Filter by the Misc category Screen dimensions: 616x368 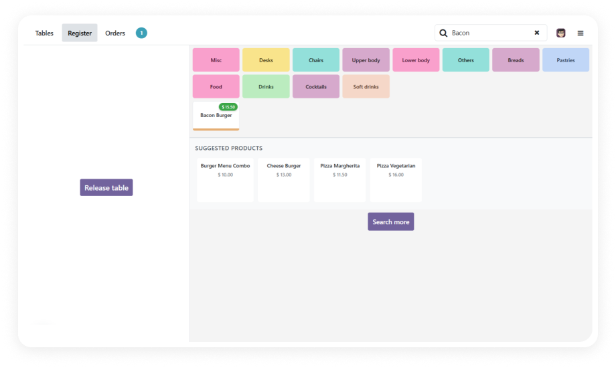[x=216, y=60]
